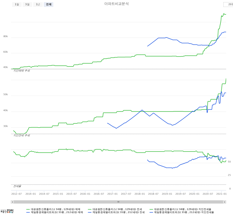Click the 2015-07 x-axis label
This screenshot has height=218, width=233.
(x=71, y=194)
